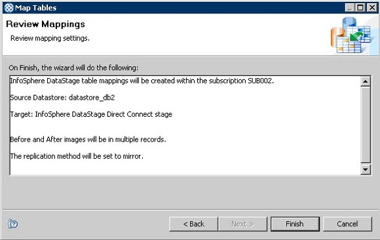Click the Map Tables window icon in title bar
Image resolution: width=380 pixels, height=240 pixels.
(x=9, y=8)
